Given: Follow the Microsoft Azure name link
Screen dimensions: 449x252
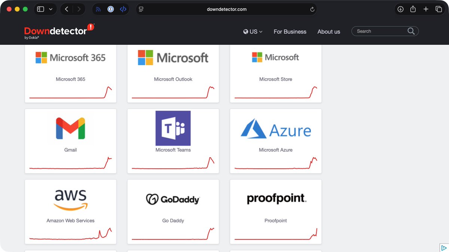Looking at the screenshot, I should (x=276, y=150).
